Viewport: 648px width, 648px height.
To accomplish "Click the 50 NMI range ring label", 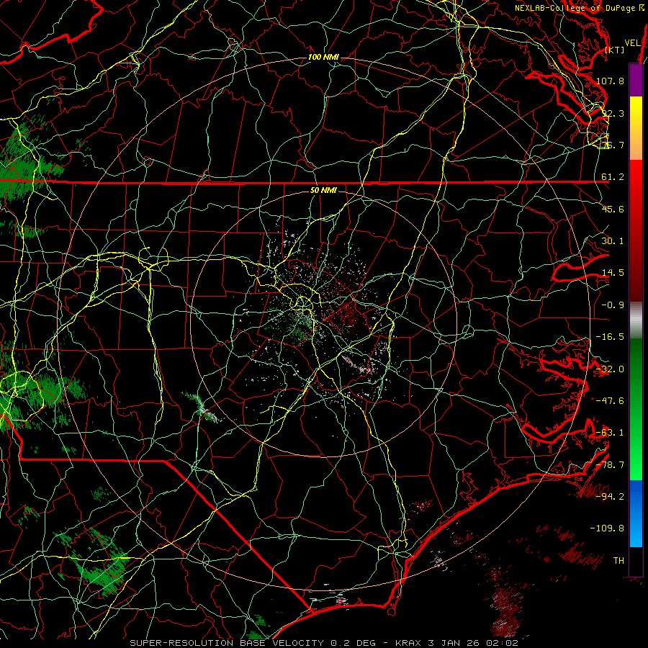I will (323, 191).
